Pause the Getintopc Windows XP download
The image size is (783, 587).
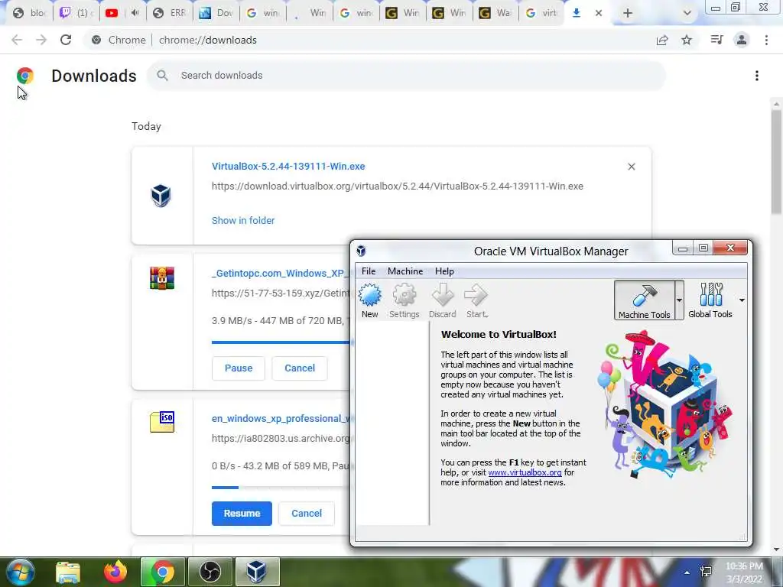point(239,368)
